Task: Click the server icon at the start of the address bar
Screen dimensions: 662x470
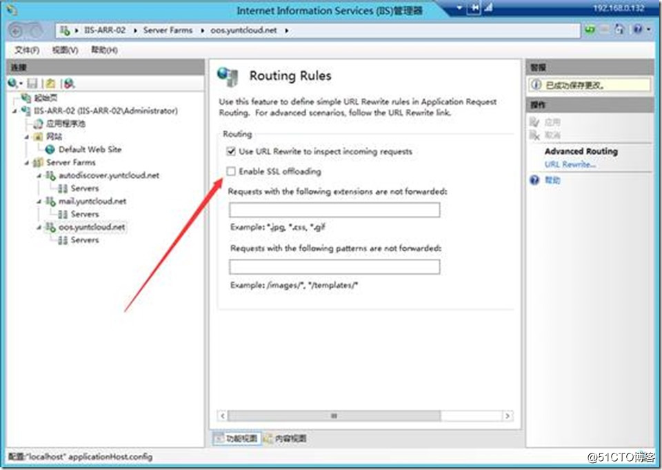Action: [65, 30]
